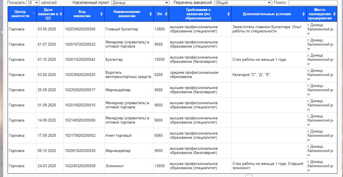Click sort icon for Место нахождения предприятия
This screenshot has height=177, width=343.
(335, 14)
